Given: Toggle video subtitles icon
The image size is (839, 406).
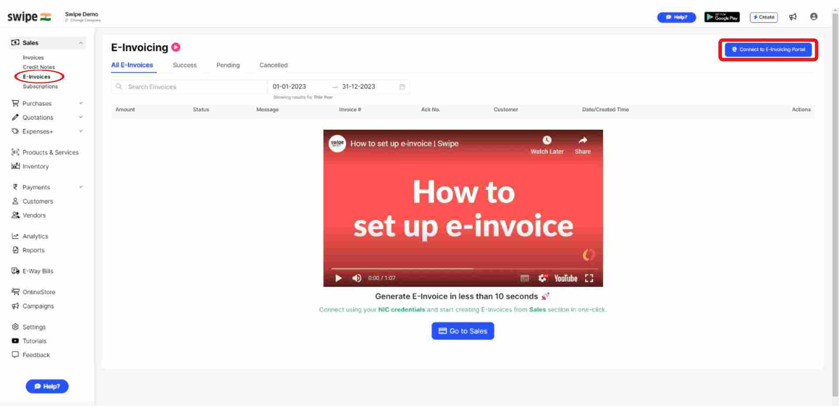Looking at the screenshot, I should pos(525,278).
